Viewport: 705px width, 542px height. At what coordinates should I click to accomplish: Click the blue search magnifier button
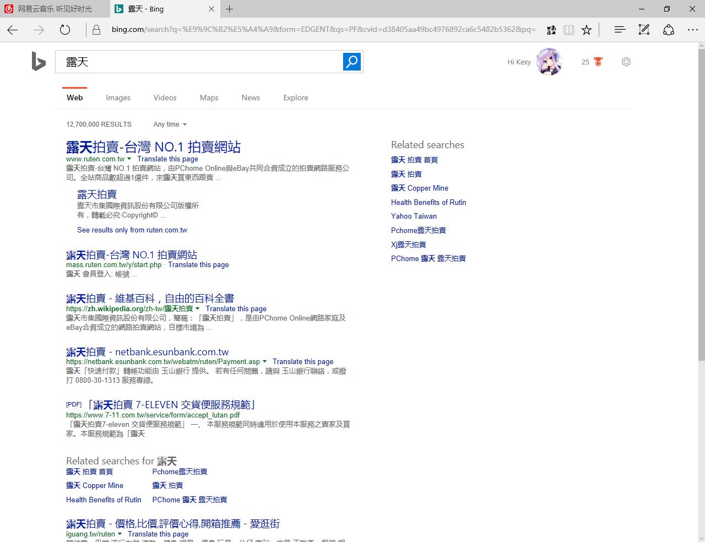point(352,62)
